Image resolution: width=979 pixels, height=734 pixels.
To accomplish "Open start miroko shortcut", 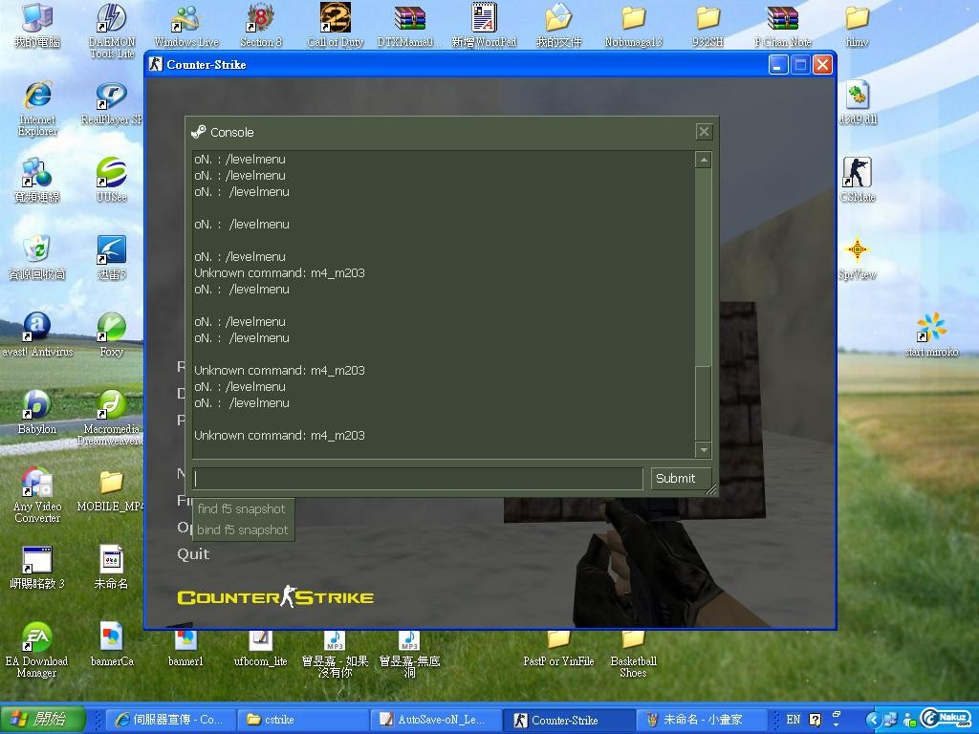I will (931, 335).
